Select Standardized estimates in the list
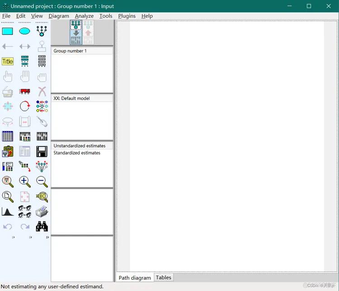The width and height of the screenshot is (339, 291). pyautogui.click(x=77, y=153)
